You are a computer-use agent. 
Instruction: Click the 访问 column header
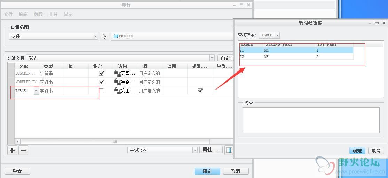click(122, 66)
